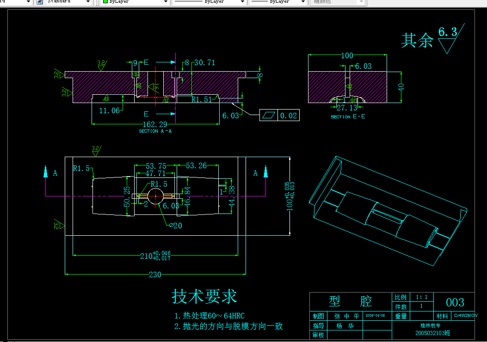Click the 6.3 roughness symbol at top right
The image size is (487, 342).
click(x=451, y=38)
